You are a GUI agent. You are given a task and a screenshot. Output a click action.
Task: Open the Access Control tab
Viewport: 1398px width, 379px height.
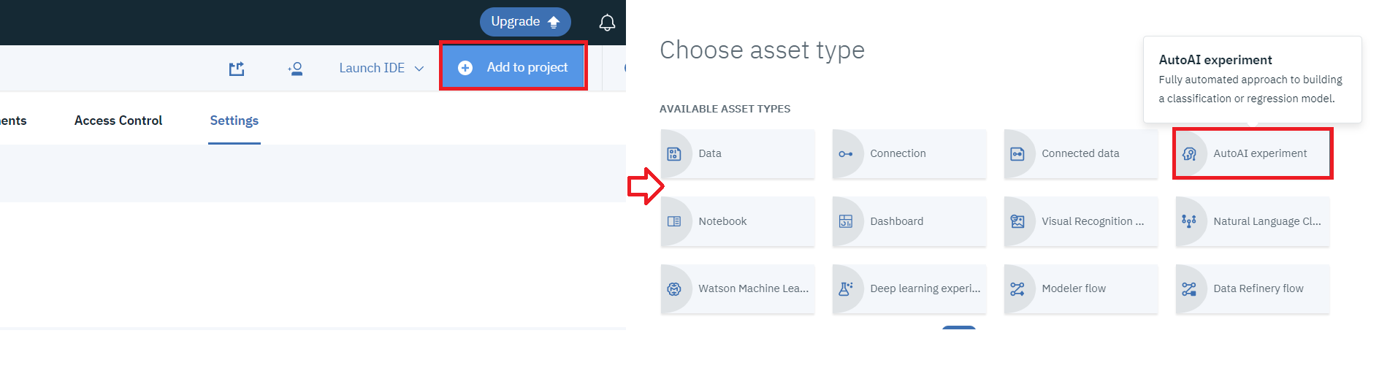(x=118, y=120)
